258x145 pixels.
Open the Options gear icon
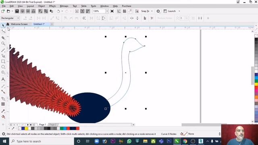point(158,11)
